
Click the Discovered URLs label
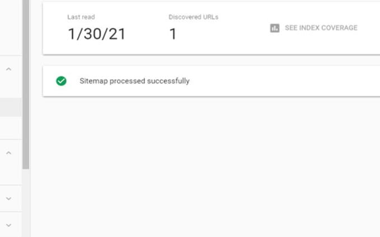[193, 17]
